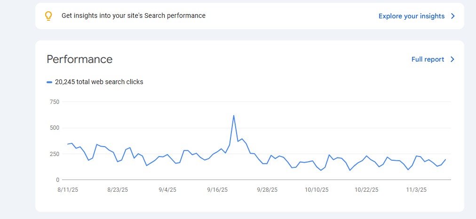Open the Explore your insights link
This screenshot has height=219, width=476.
411,16
